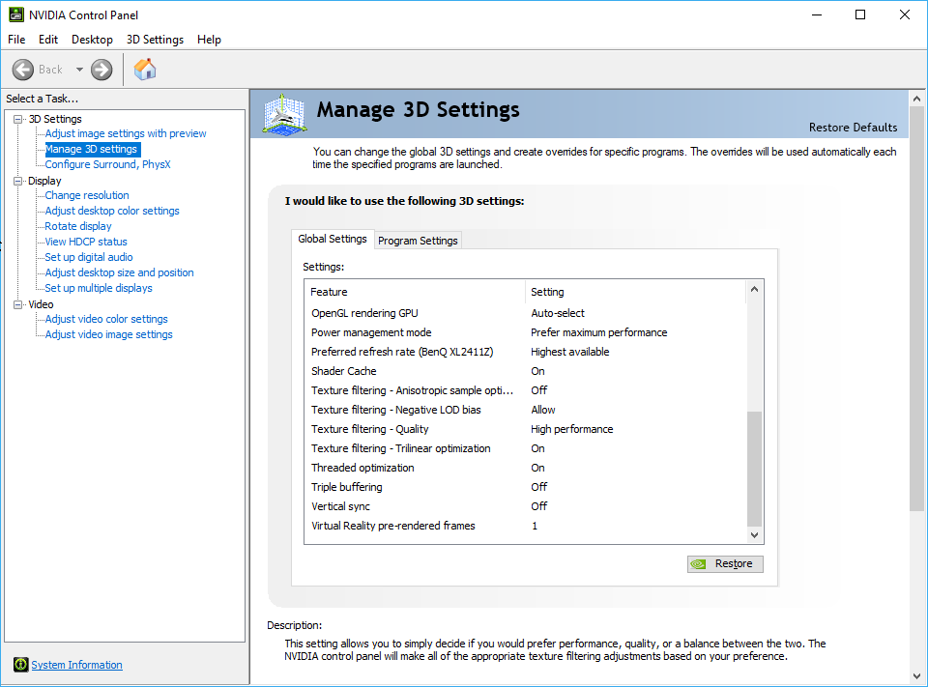Click the System Information icon
The width and height of the screenshot is (928, 687).
20,665
